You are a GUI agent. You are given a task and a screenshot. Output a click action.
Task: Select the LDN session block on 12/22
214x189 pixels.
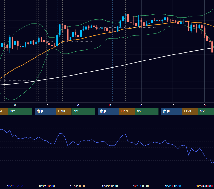click(x=127, y=111)
